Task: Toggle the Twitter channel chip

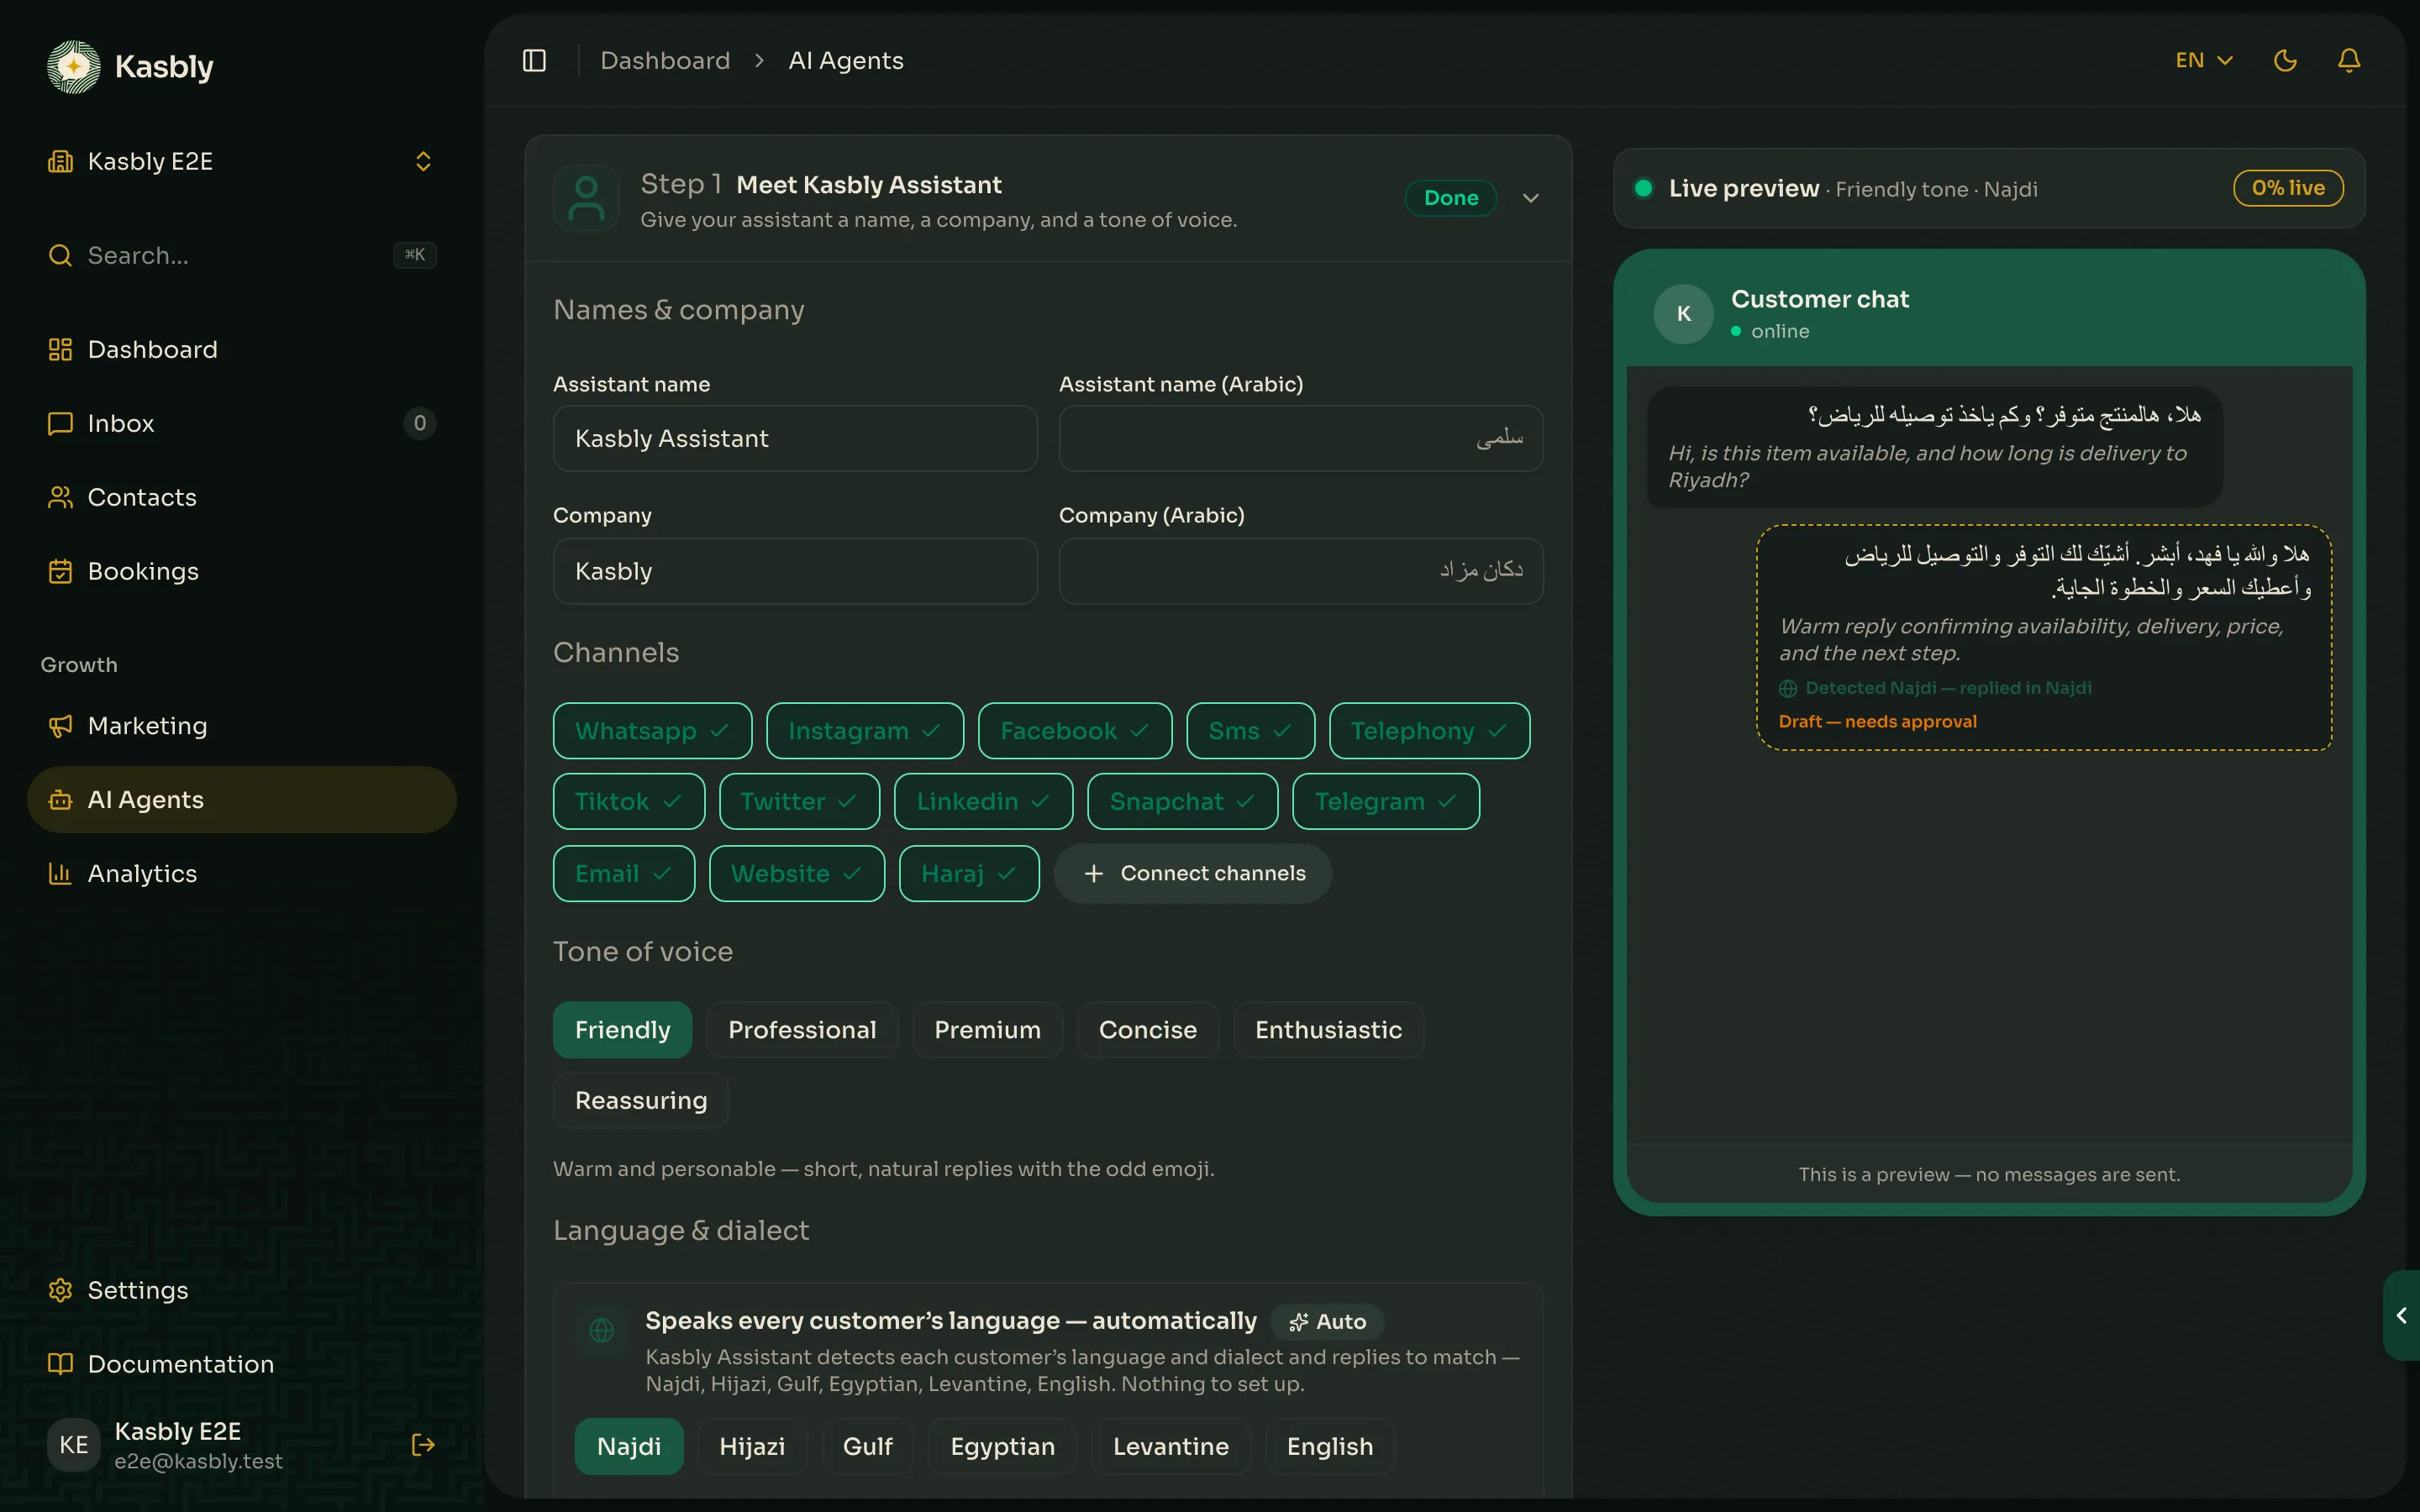Action: (799, 801)
